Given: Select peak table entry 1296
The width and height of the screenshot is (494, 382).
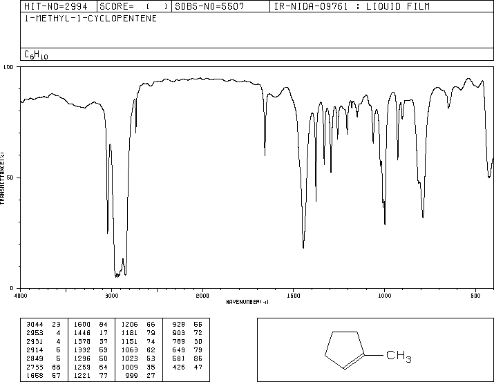Looking at the screenshot, I should 91,359.
